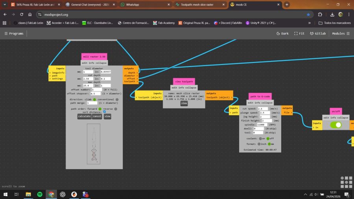Open ChatGPT app from the taskbar

pyautogui.click(x=63, y=194)
